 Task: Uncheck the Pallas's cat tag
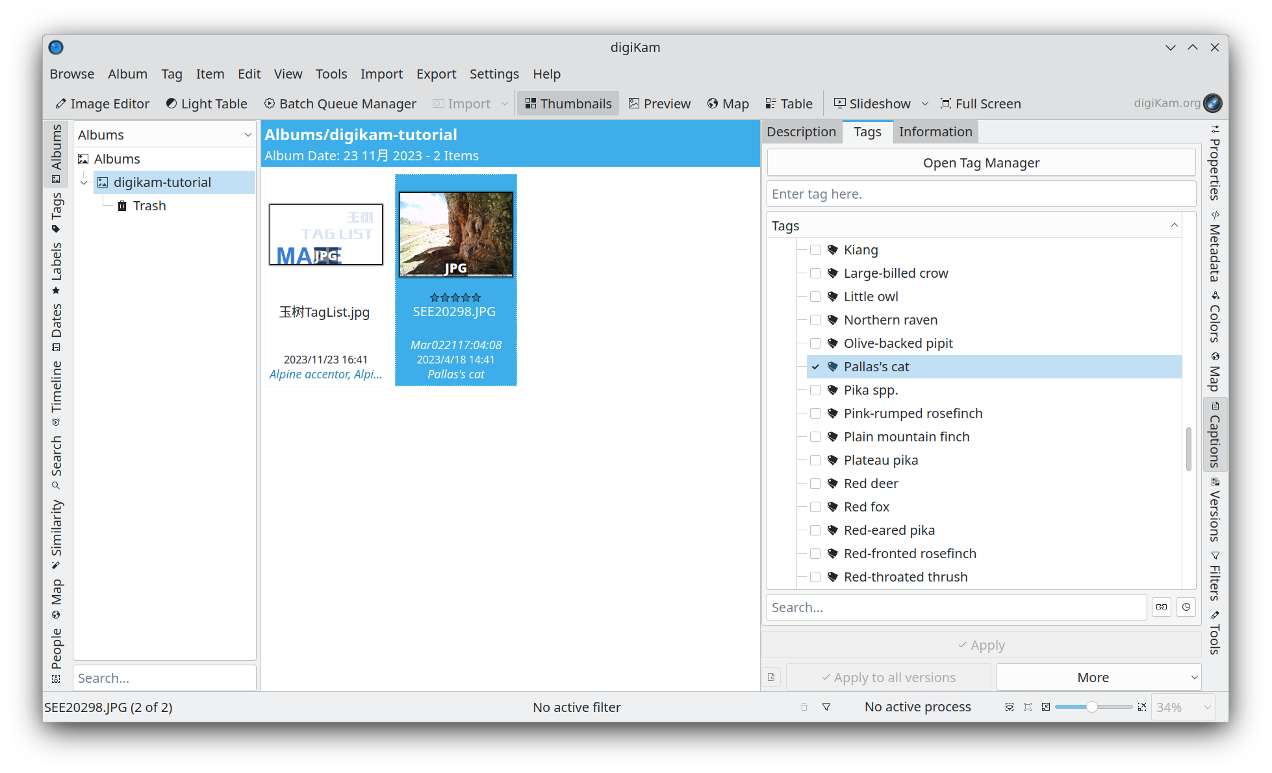pyautogui.click(x=815, y=367)
